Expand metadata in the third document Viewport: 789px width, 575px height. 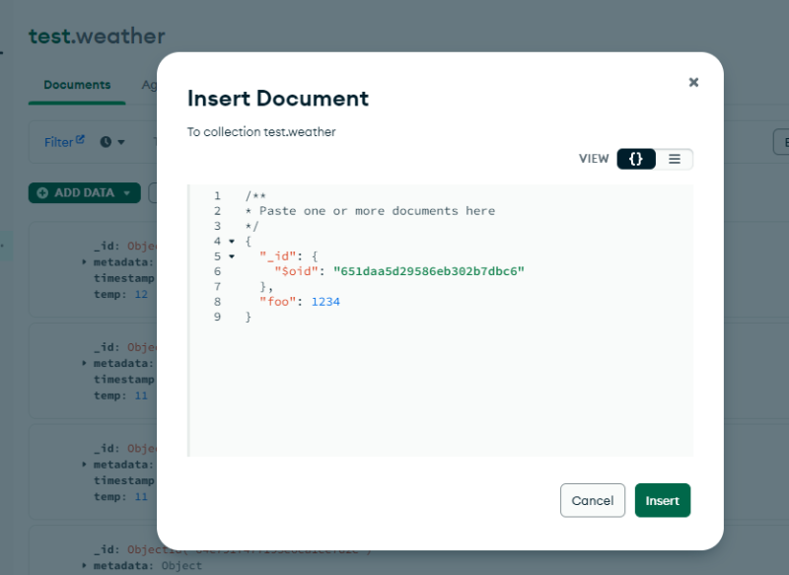click(x=85, y=465)
